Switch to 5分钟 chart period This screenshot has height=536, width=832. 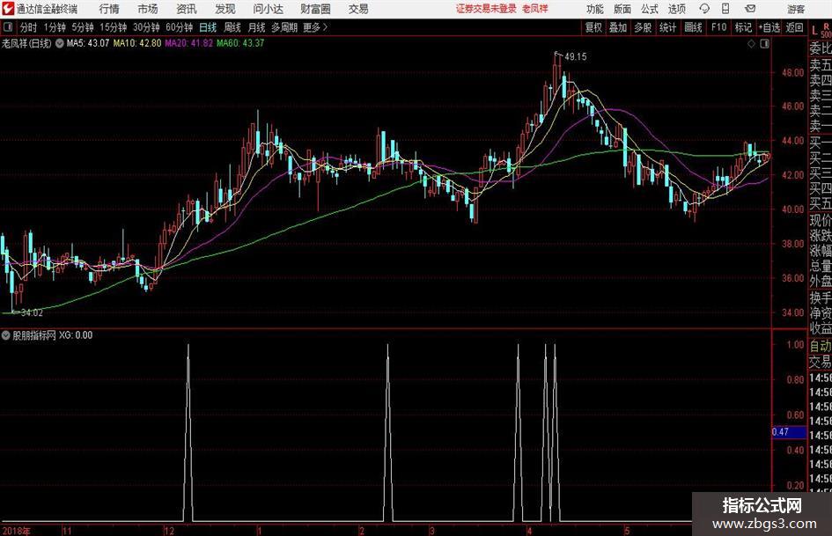pyautogui.click(x=83, y=27)
